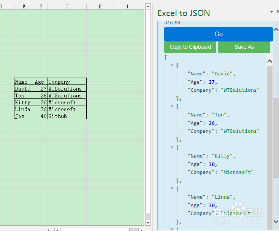The width and height of the screenshot is (279, 231).
Task: Select column I header
Action: tap(127, 6)
